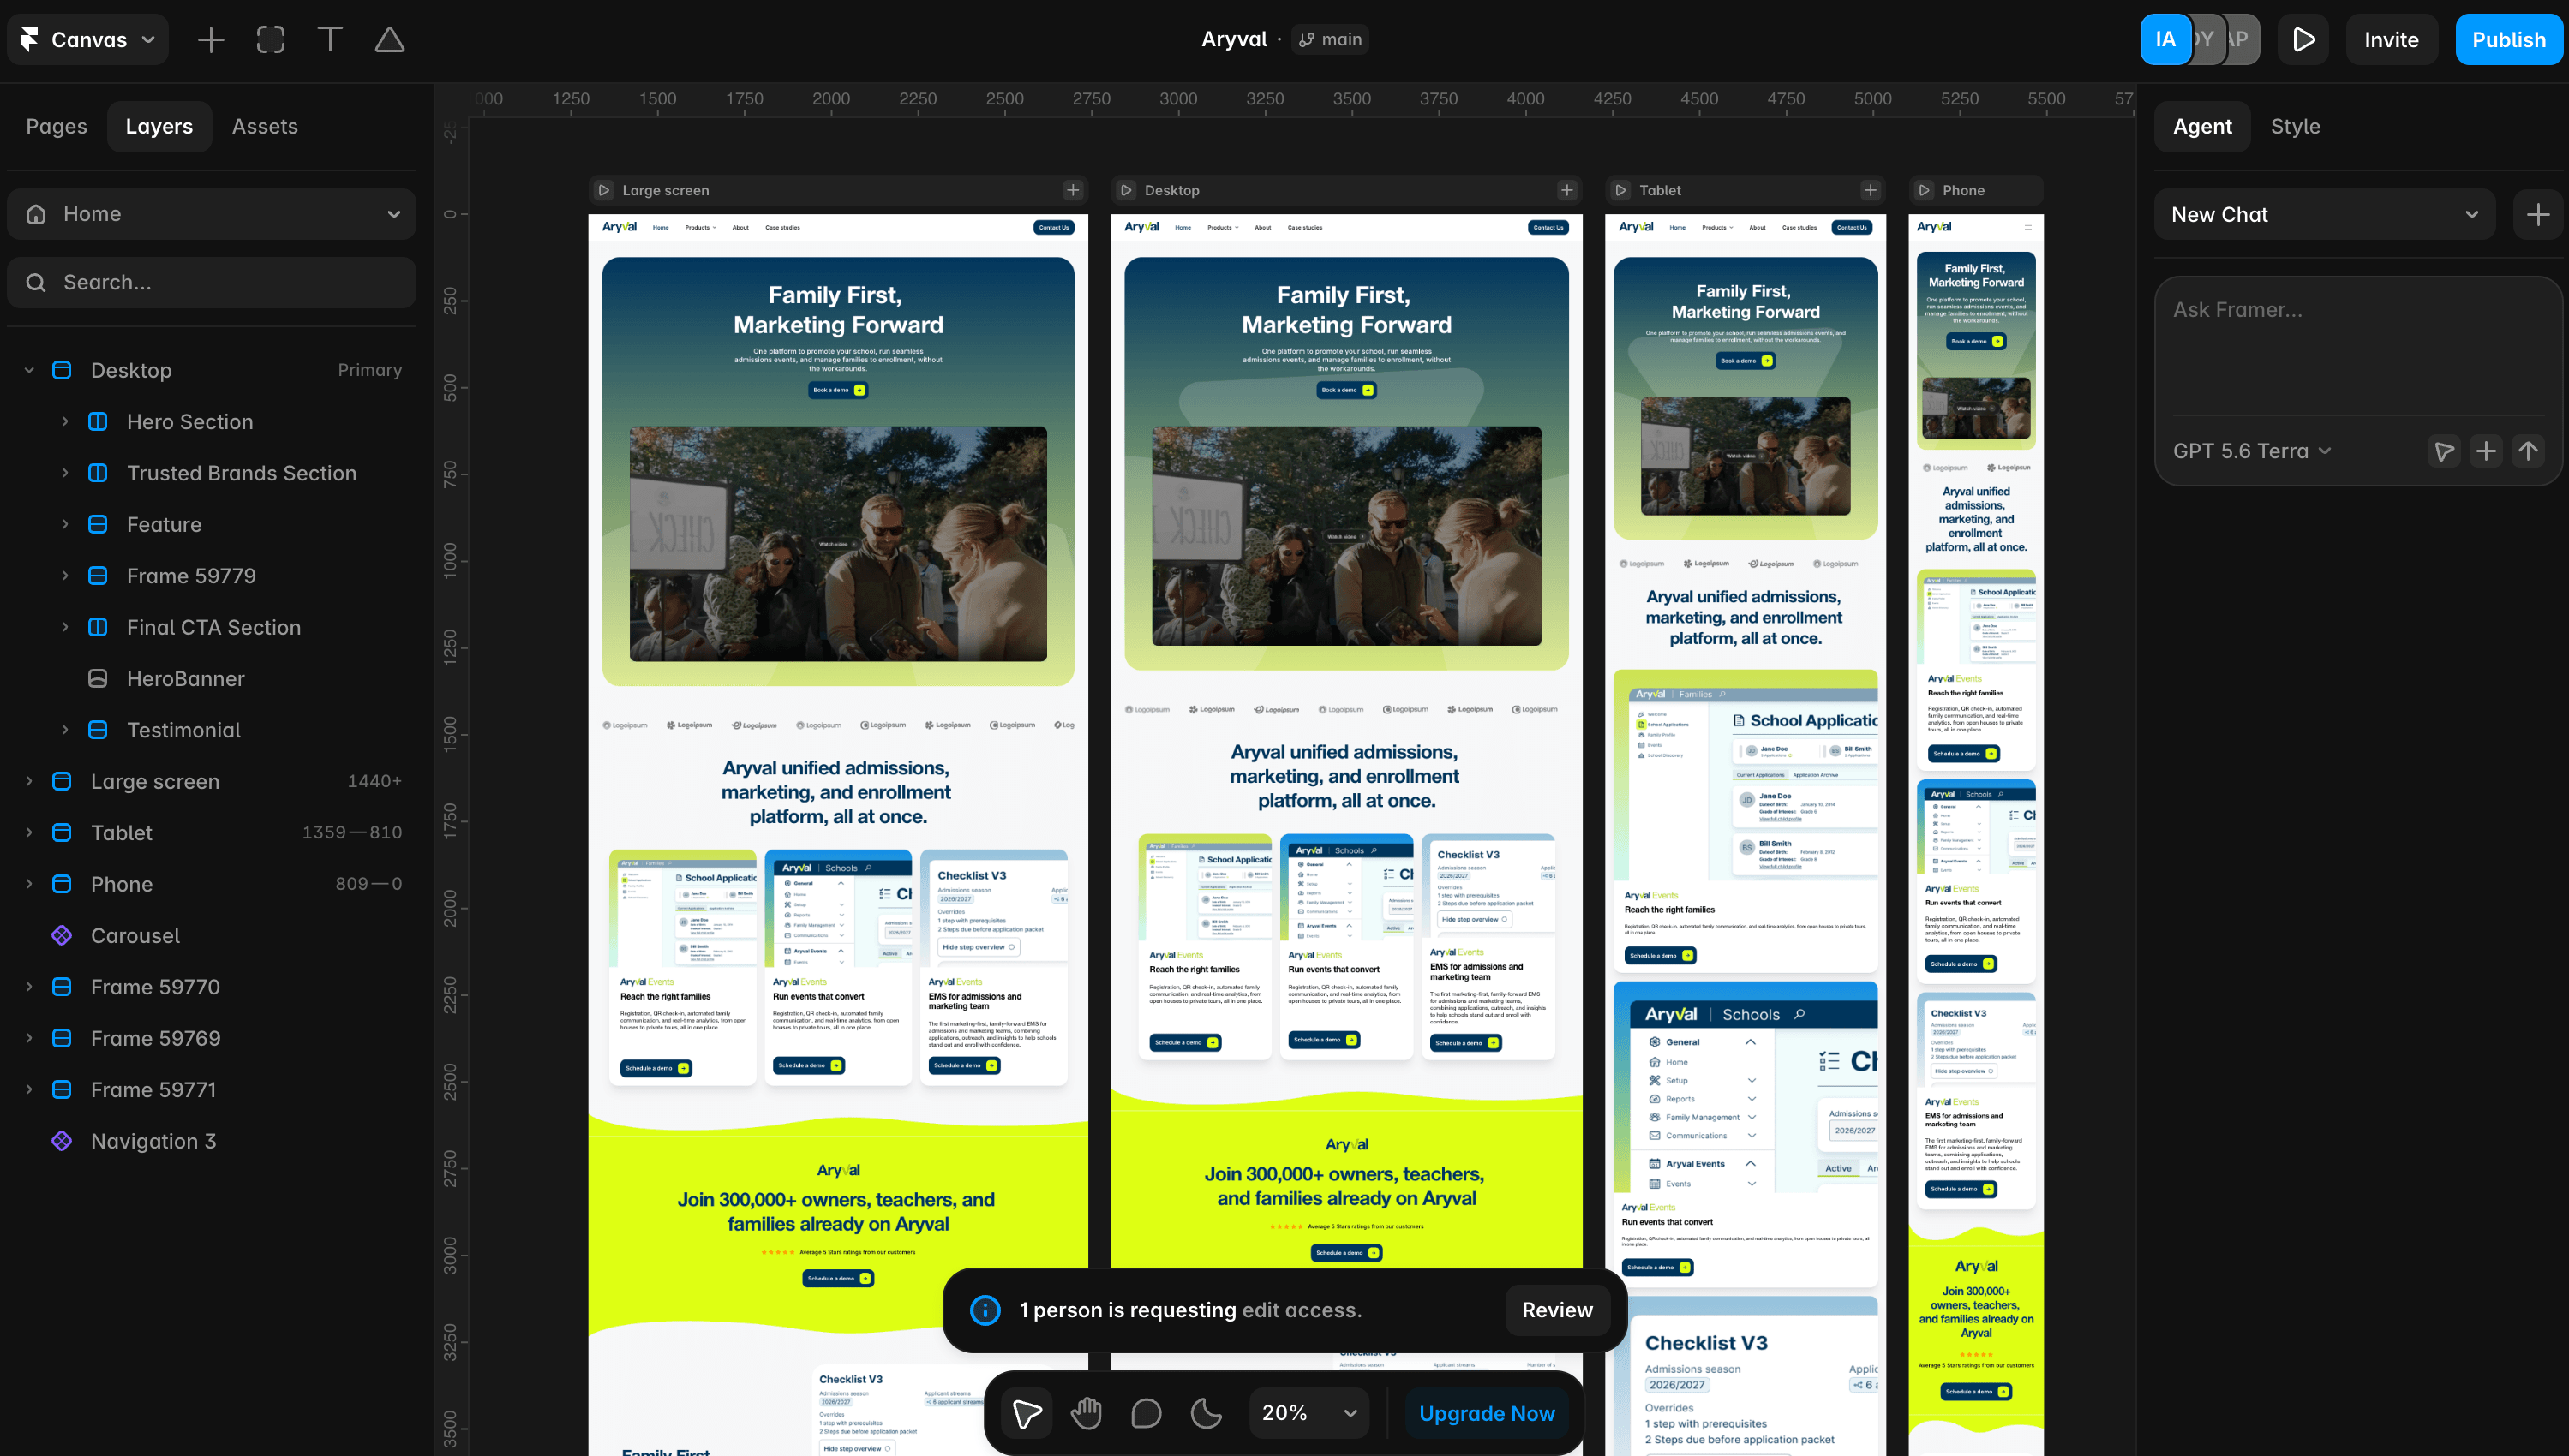Click the Frame 59770 layer icon
The width and height of the screenshot is (2569, 1456).
[x=62, y=987]
